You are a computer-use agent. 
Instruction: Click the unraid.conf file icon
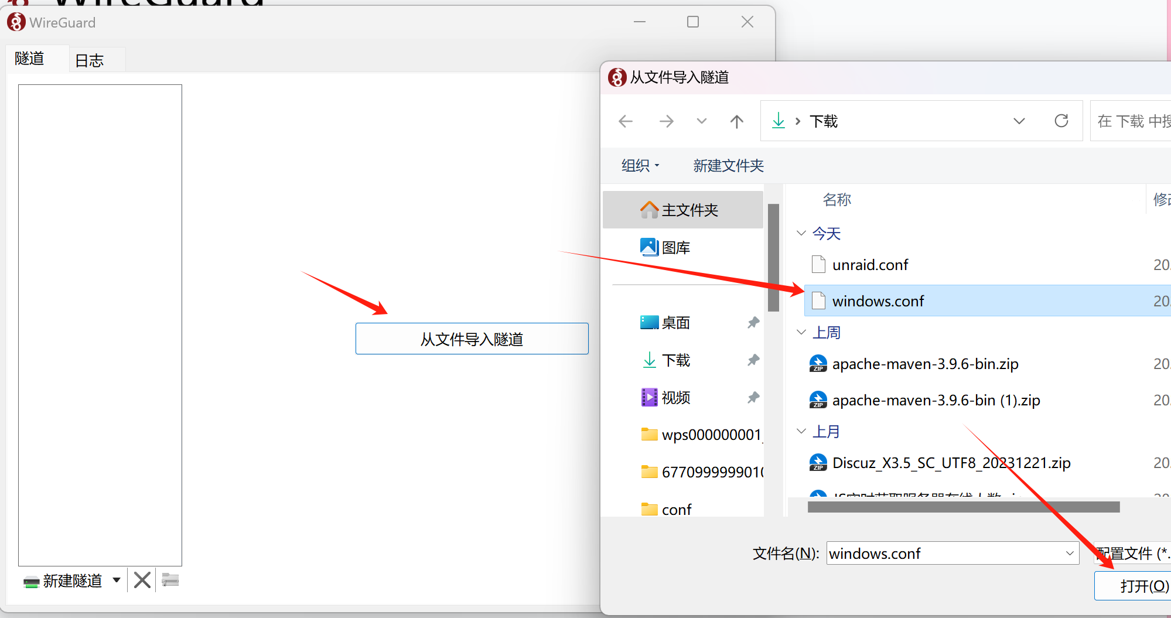point(818,265)
